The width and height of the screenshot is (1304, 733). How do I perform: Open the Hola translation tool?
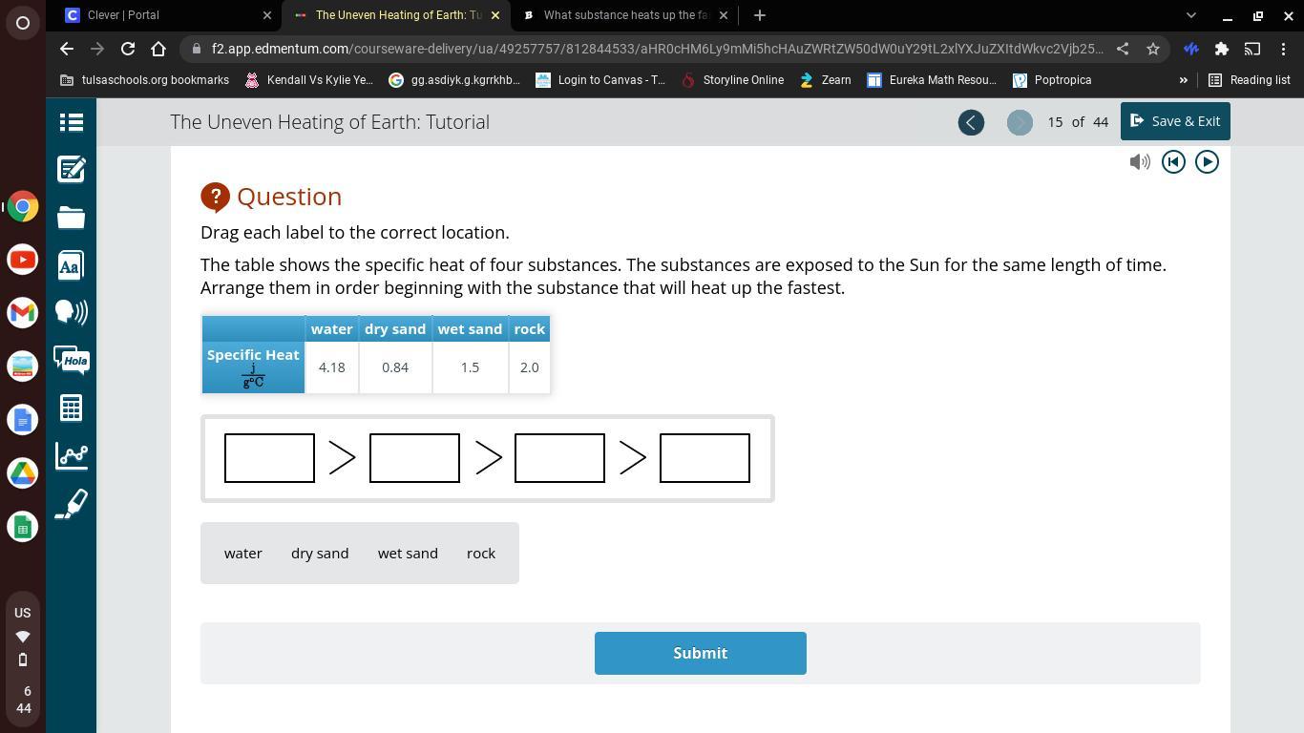pyautogui.click(x=72, y=360)
